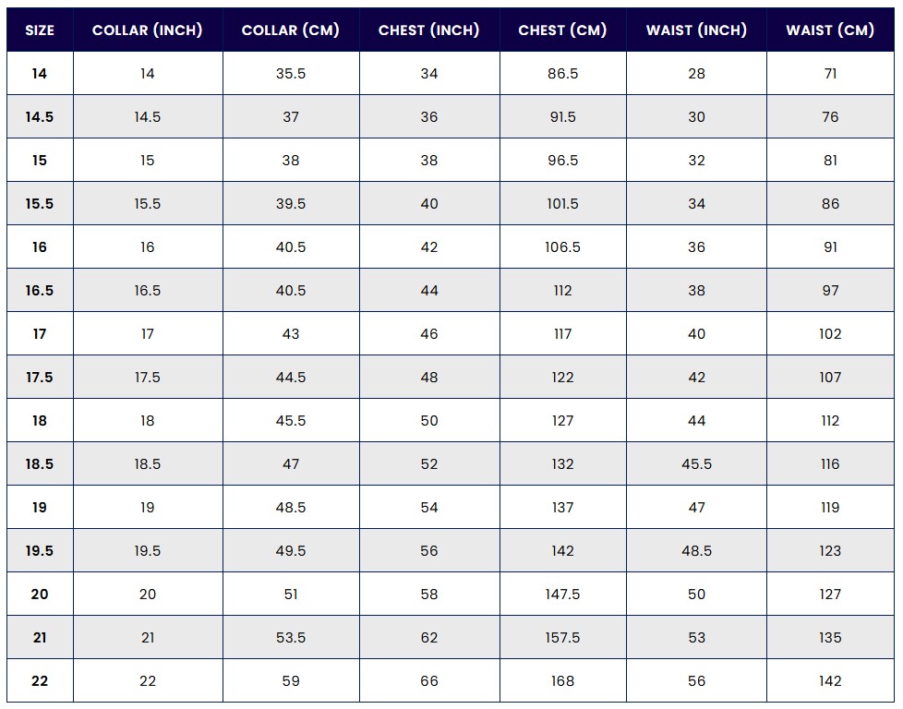
Task: Click the WAIST (CM) column header
Action: [x=830, y=30]
